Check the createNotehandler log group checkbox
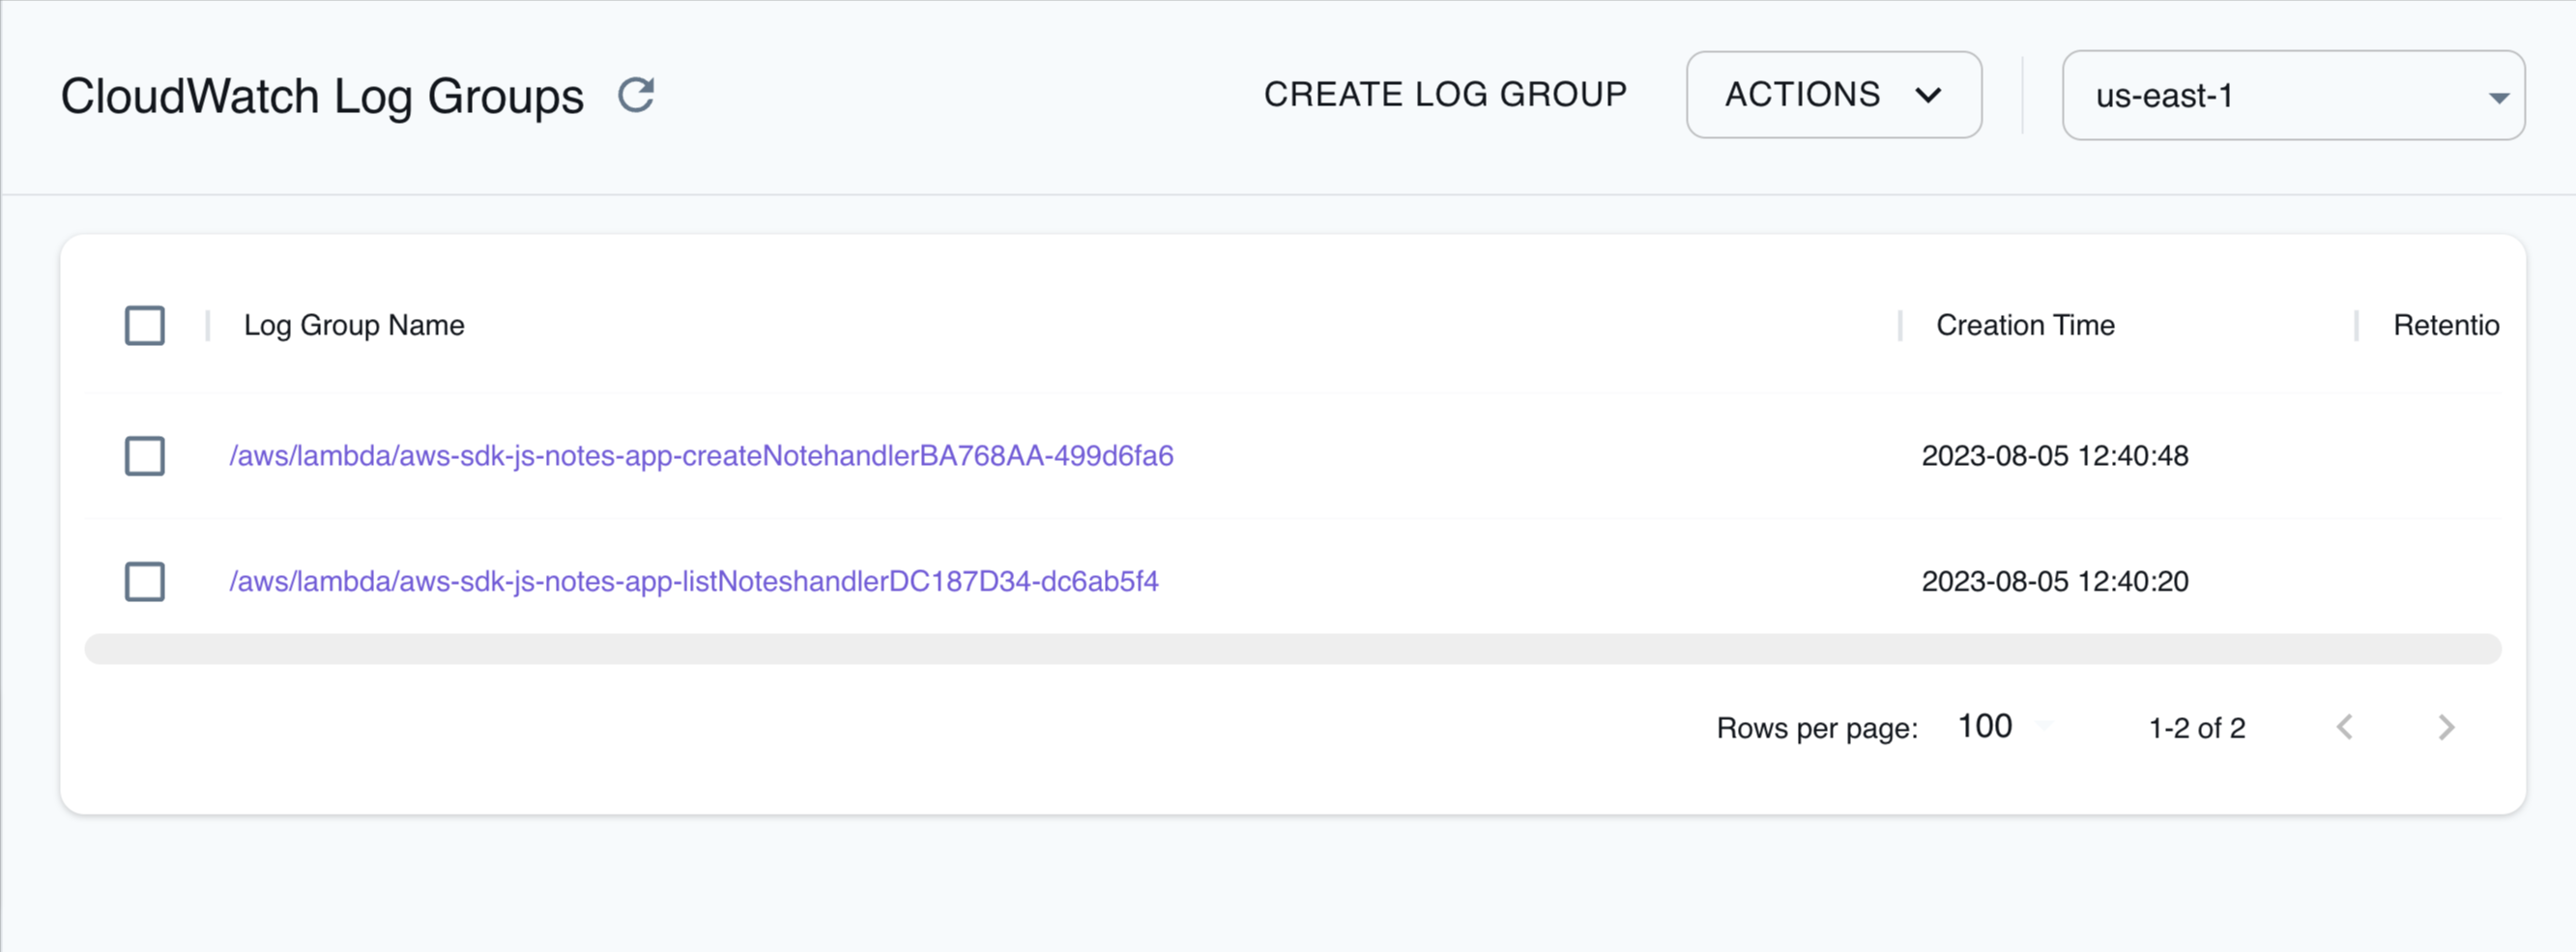 (x=144, y=456)
